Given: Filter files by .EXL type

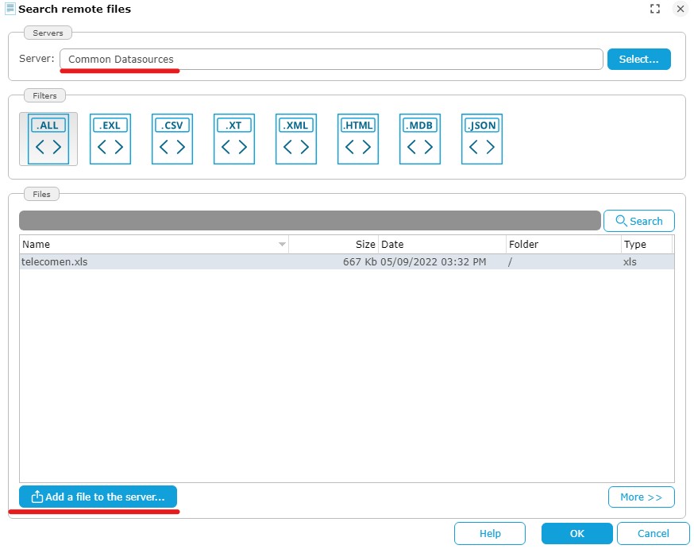Looking at the screenshot, I should click(110, 139).
